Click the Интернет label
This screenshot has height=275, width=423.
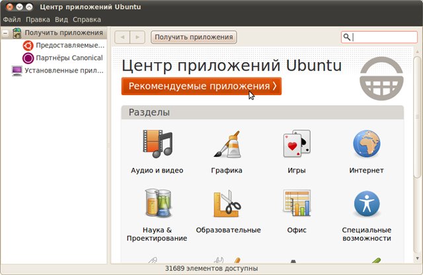366,171
